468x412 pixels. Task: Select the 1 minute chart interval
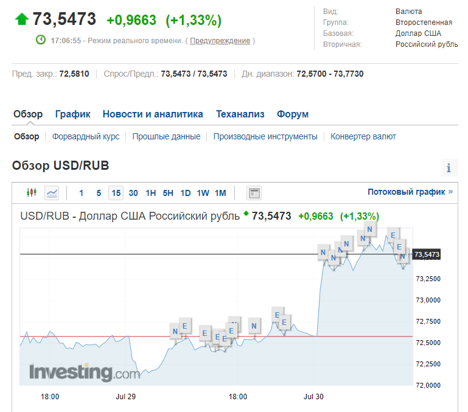tap(82, 193)
